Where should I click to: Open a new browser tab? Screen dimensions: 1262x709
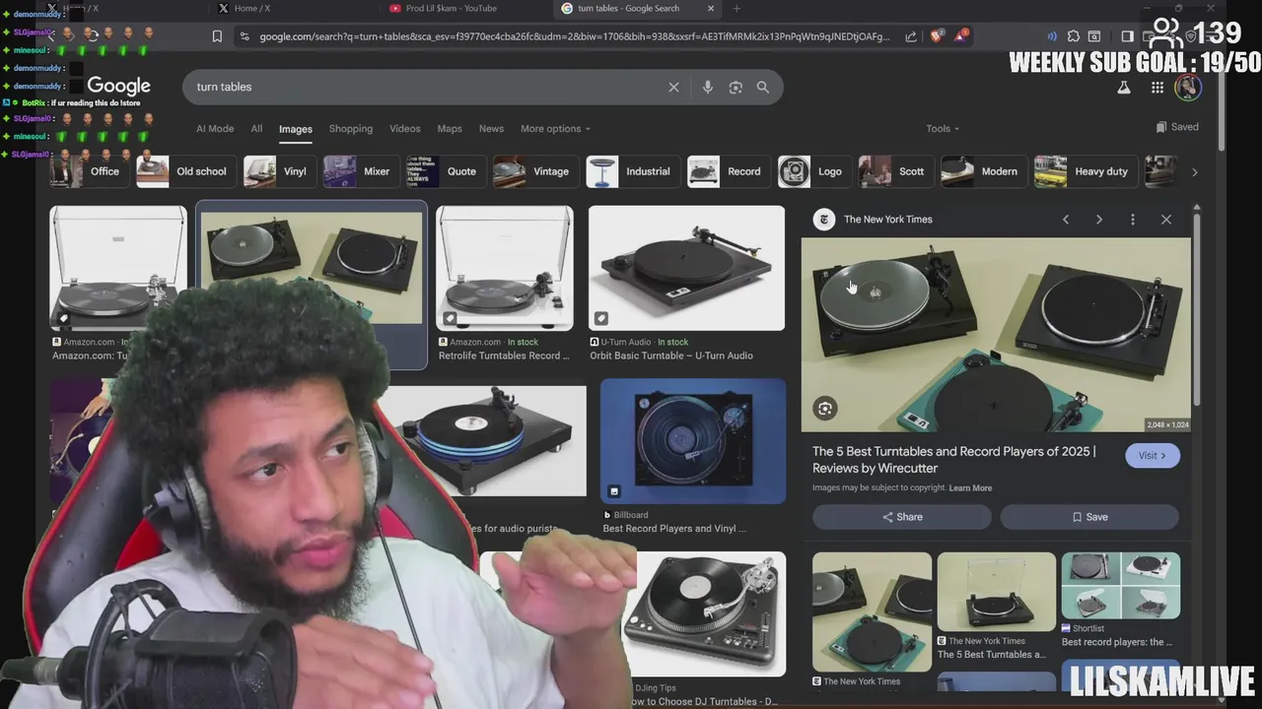click(736, 9)
